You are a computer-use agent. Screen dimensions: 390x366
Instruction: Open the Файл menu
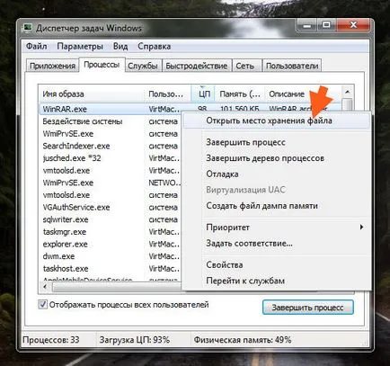(37, 47)
